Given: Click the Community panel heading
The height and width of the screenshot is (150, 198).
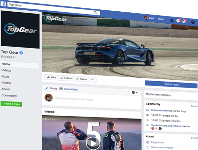Looking at the screenshot, I should pyautogui.click(x=153, y=104).
